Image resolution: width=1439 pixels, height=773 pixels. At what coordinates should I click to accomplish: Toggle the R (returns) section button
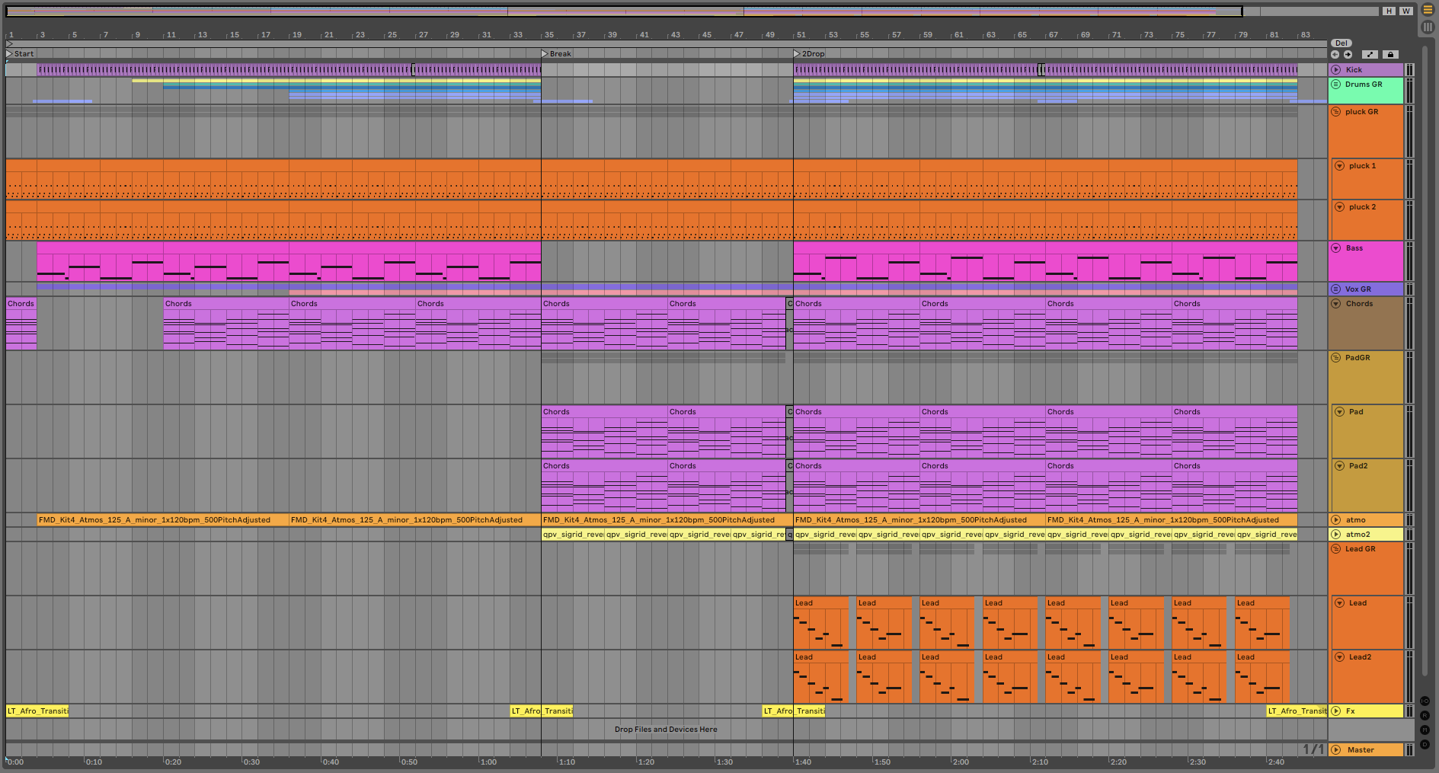1425,715
